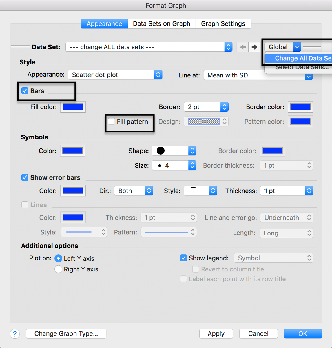Image resolution: width=332 pixels, height=348 pixels.
Task: Select the Right Y axis radio button
Action: pos(58,269)
